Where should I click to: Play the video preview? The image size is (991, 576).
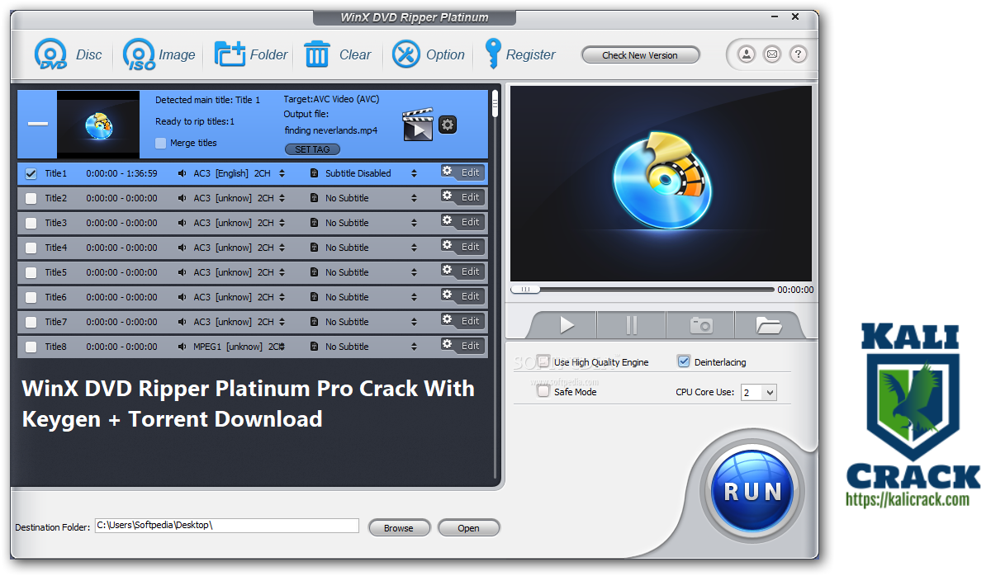click(x=567, y=325)
